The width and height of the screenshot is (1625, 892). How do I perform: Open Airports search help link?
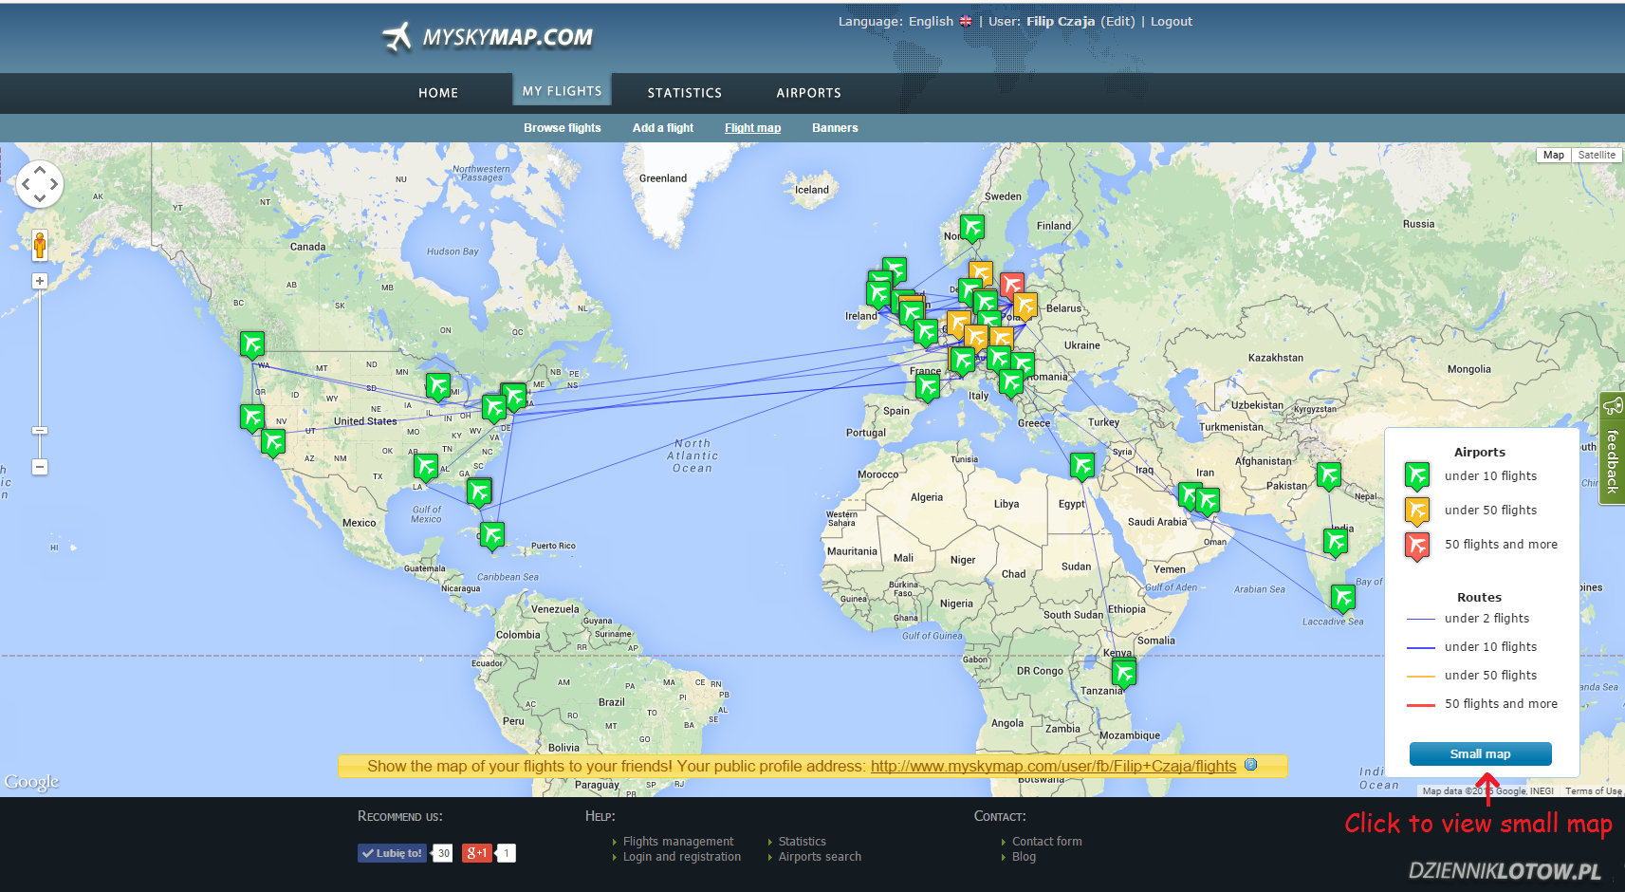pyautogui.click(x=821, y=857)
